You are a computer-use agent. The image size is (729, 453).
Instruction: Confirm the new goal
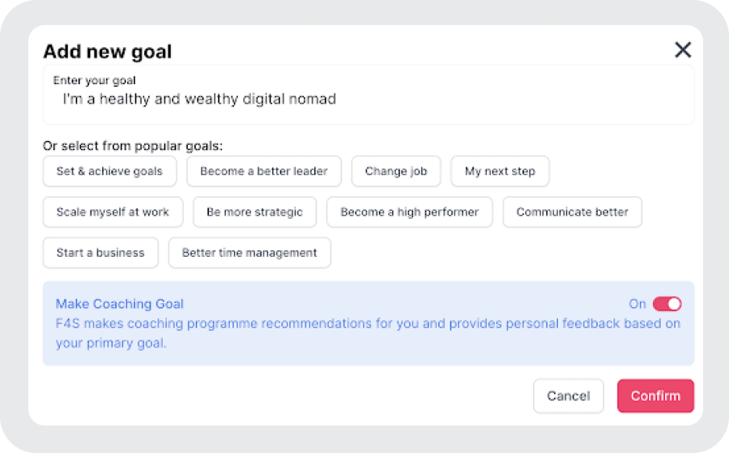click(655, 395)
